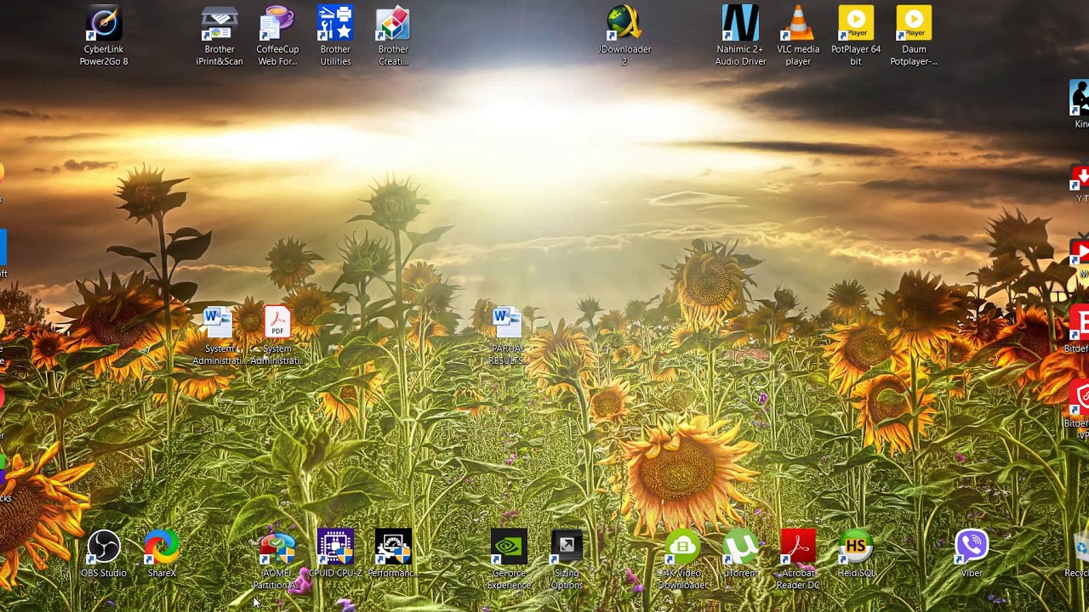Select the Brother Creative shortcut icon
Screen dimensions: 1089x612
393,24
